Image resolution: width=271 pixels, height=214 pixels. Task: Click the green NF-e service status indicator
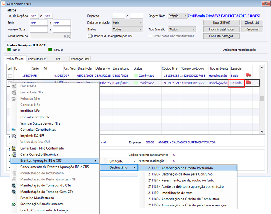(x=9, y=50)
